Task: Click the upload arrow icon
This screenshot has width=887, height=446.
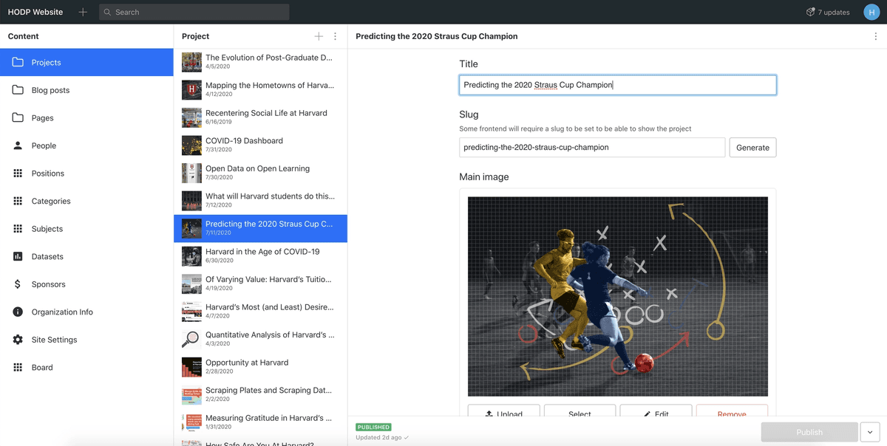Action: point(489,414)
